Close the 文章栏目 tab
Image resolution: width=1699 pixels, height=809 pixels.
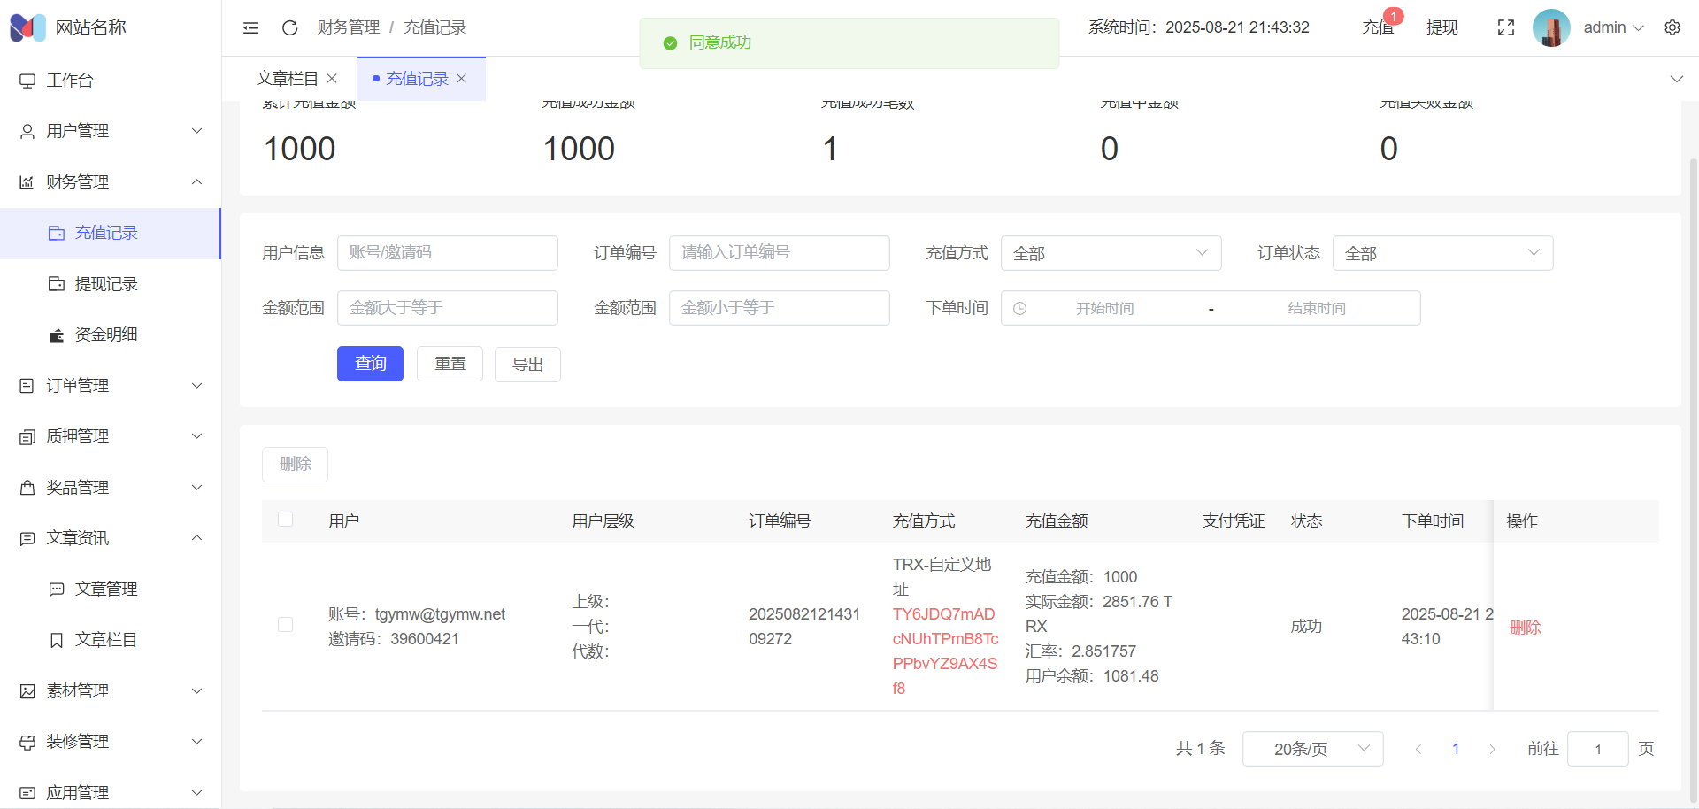click(332, 79)
